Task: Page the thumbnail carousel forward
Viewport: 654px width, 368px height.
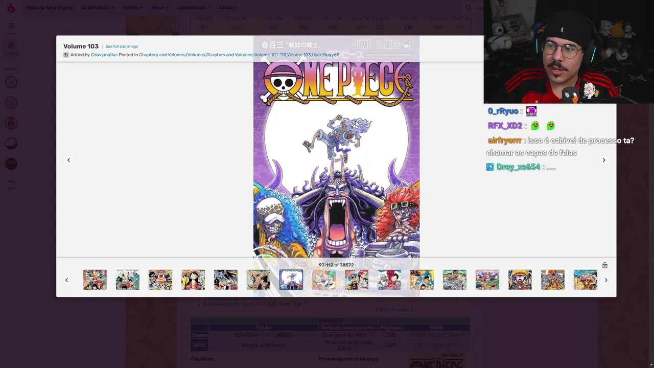Action: pos(606,280)
